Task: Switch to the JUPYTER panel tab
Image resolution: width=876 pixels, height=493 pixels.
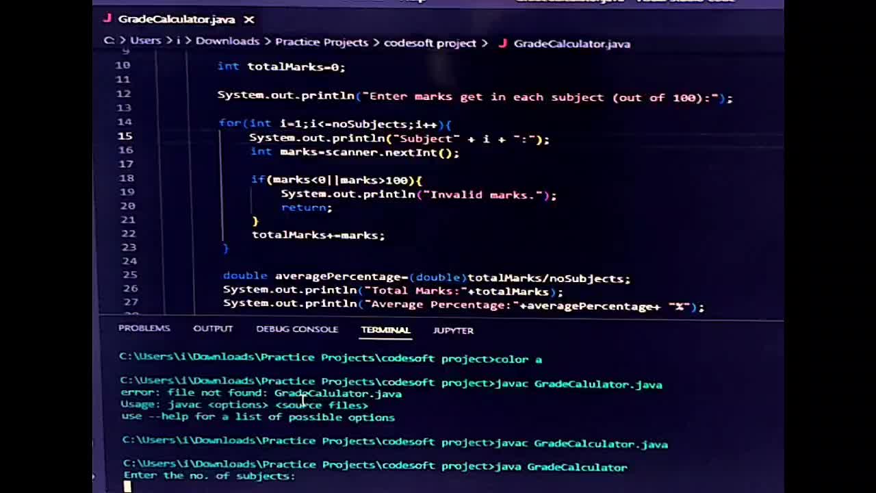Action: (x=453, y=330)
